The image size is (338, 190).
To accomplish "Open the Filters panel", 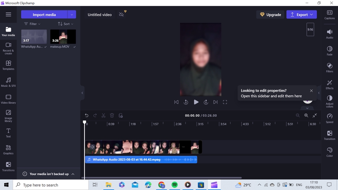I will coord(330,68).
